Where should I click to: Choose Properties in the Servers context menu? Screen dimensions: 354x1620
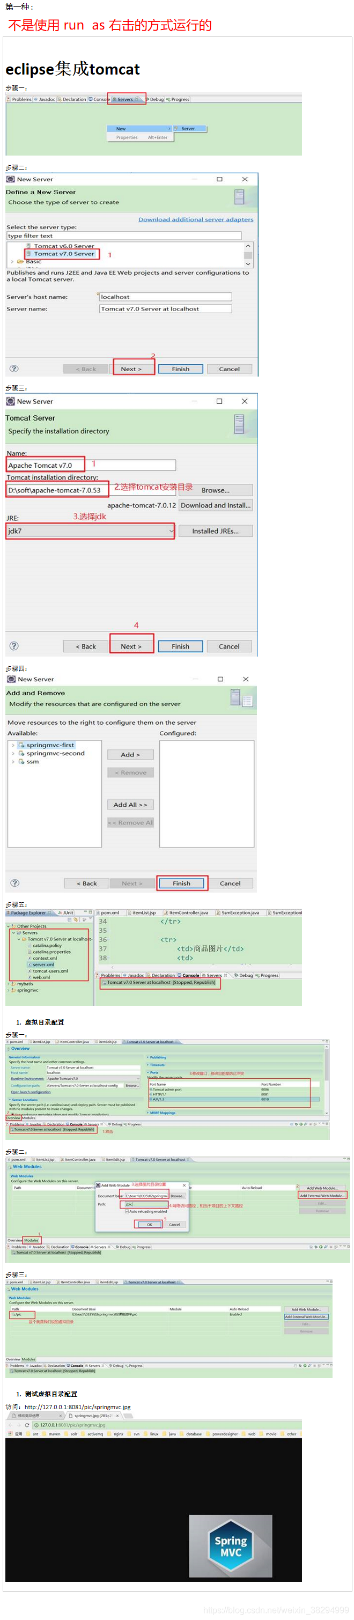(139, 137)
